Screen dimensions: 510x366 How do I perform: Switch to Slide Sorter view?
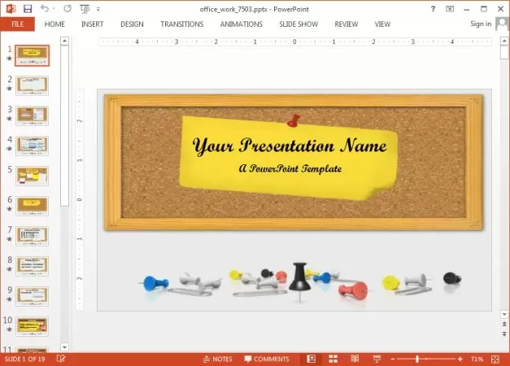point(333,359)
